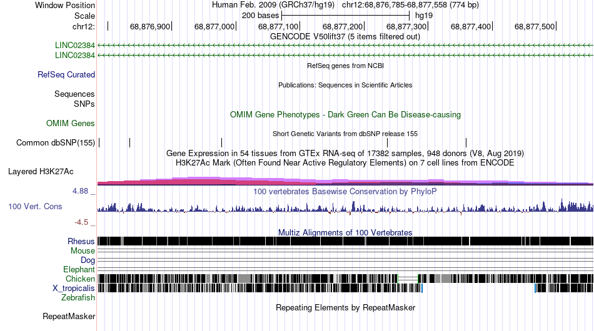Viewport: 594px width, 331px height.
Task: Click the 4.88 PhyloP upper scale value
Action: [80, 191]
